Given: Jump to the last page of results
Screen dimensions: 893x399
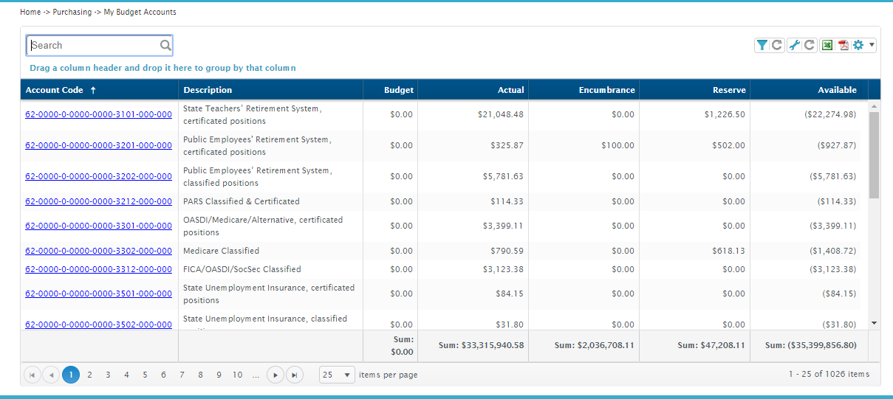Looking at the screenshot, I should [294, 375].
